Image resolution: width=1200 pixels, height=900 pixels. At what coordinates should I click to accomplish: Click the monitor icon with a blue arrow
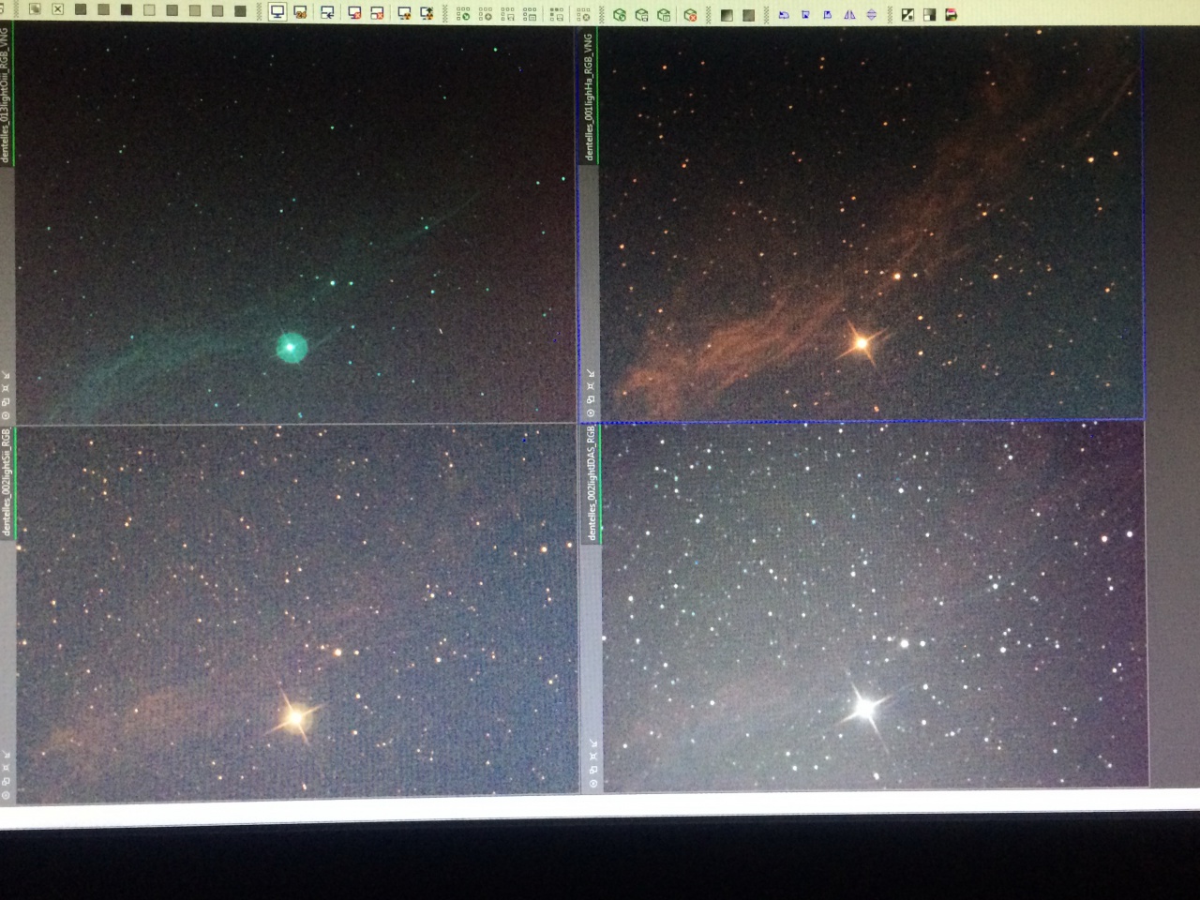[x=327, y=13]
